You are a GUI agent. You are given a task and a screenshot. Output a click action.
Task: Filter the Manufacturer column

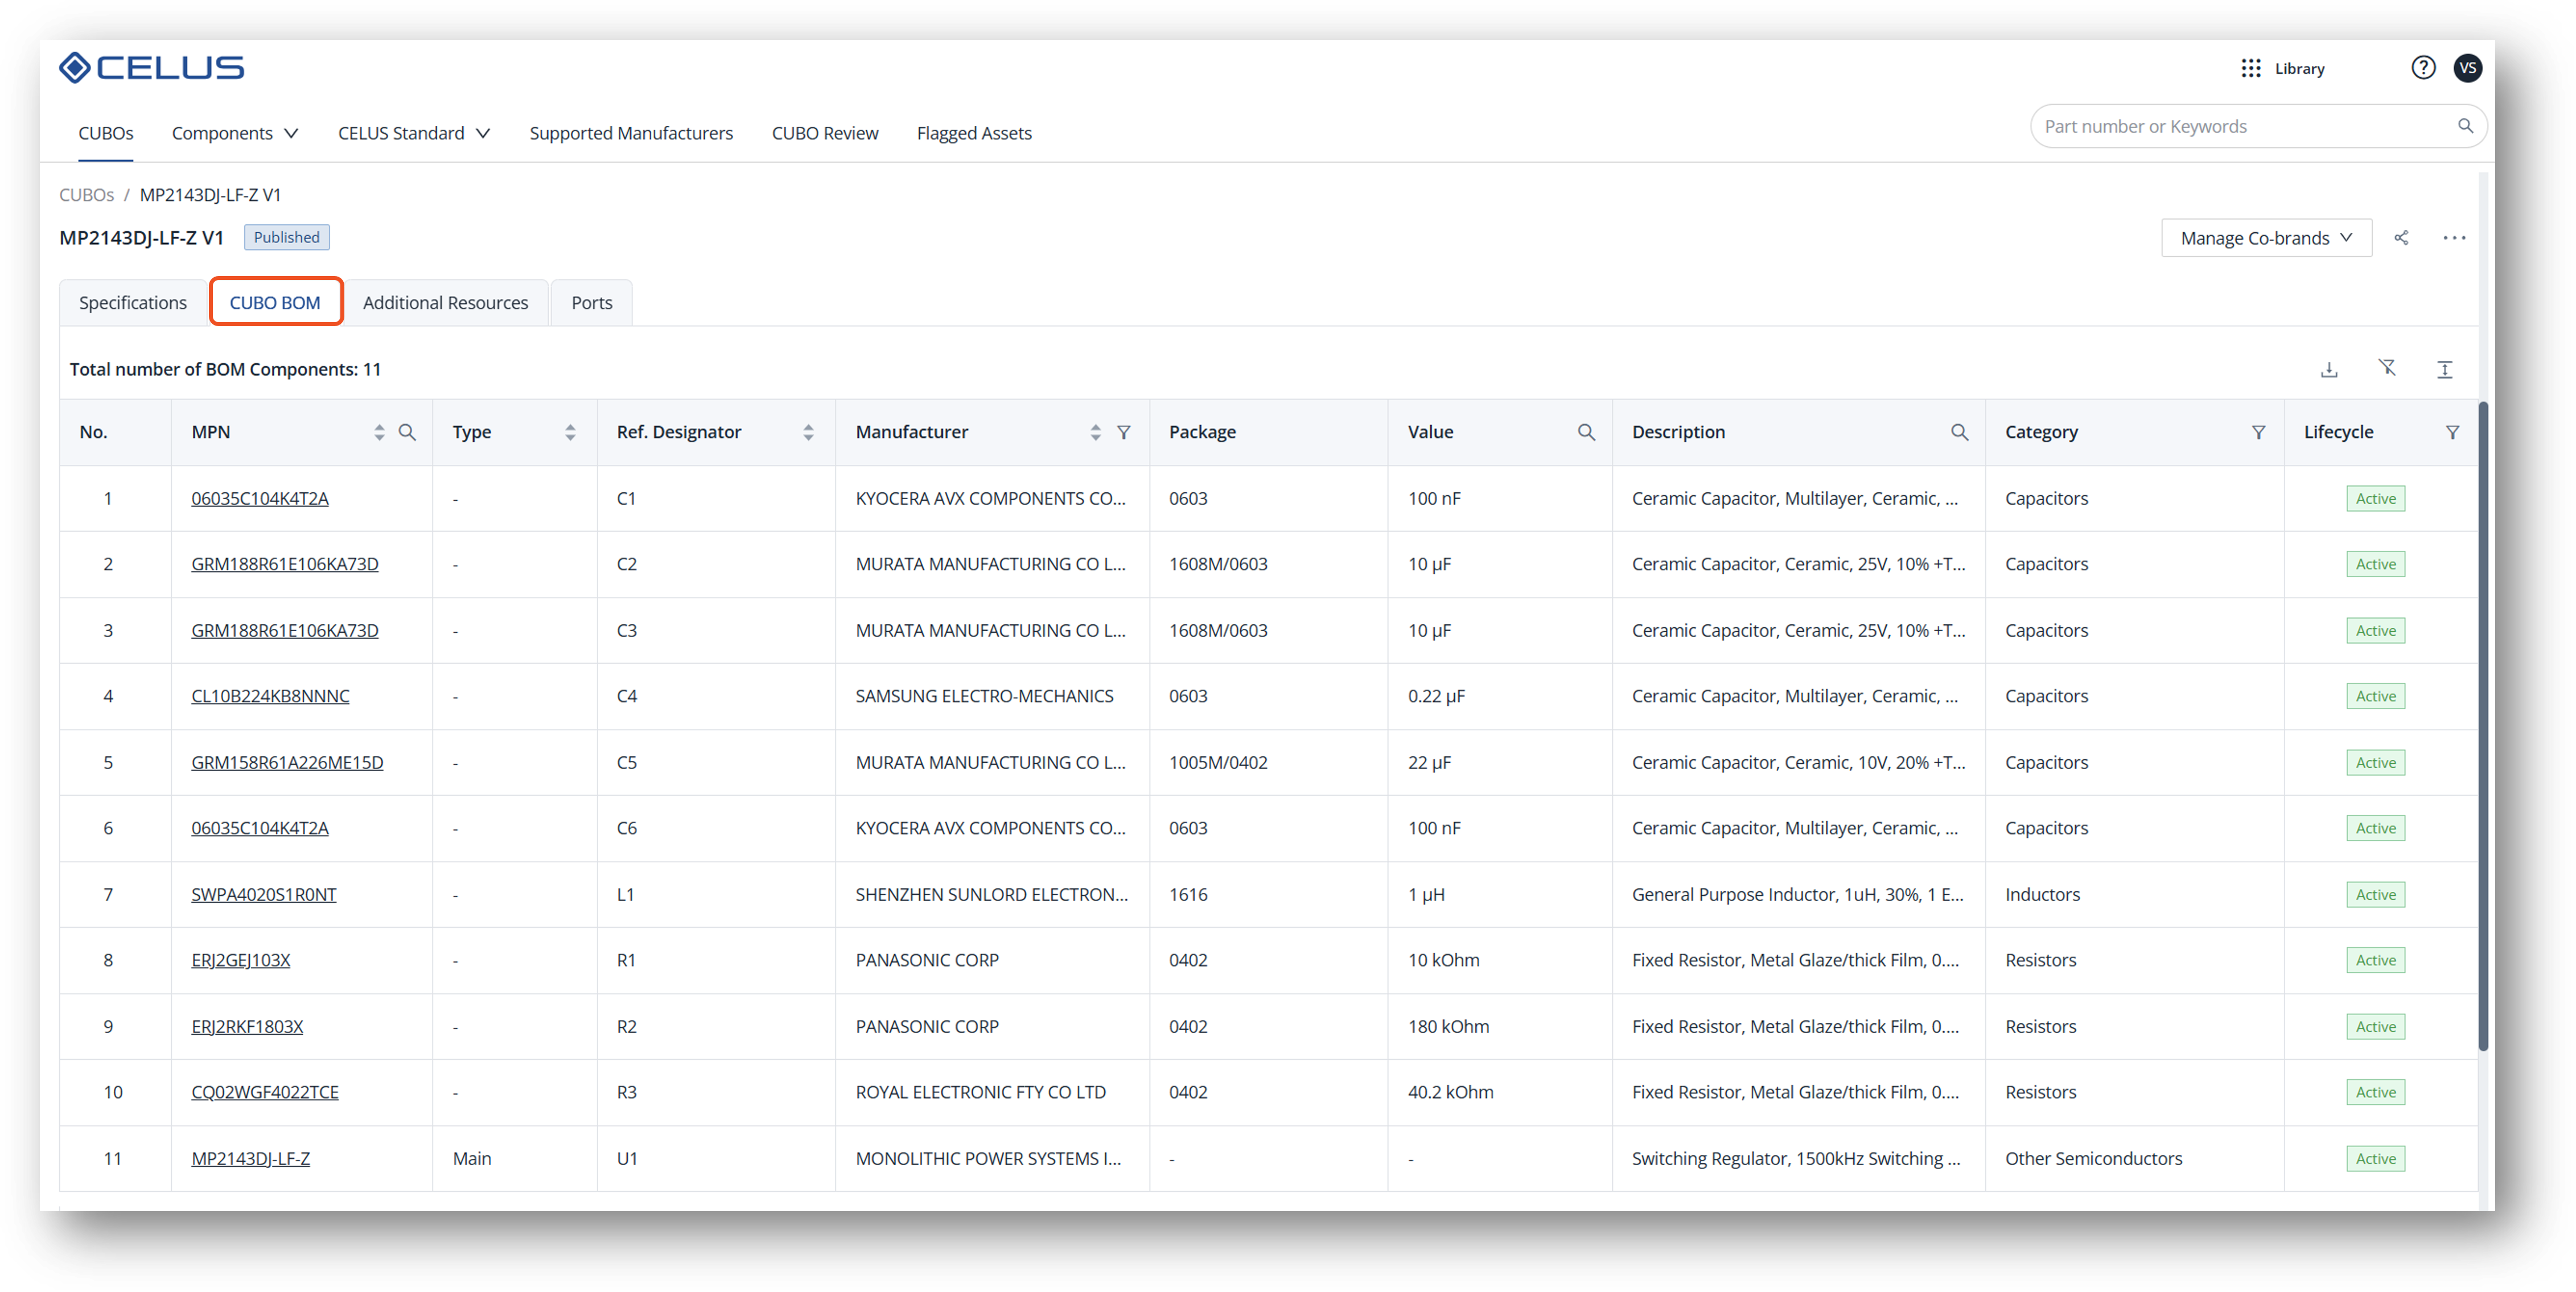tap(1124, 432)
